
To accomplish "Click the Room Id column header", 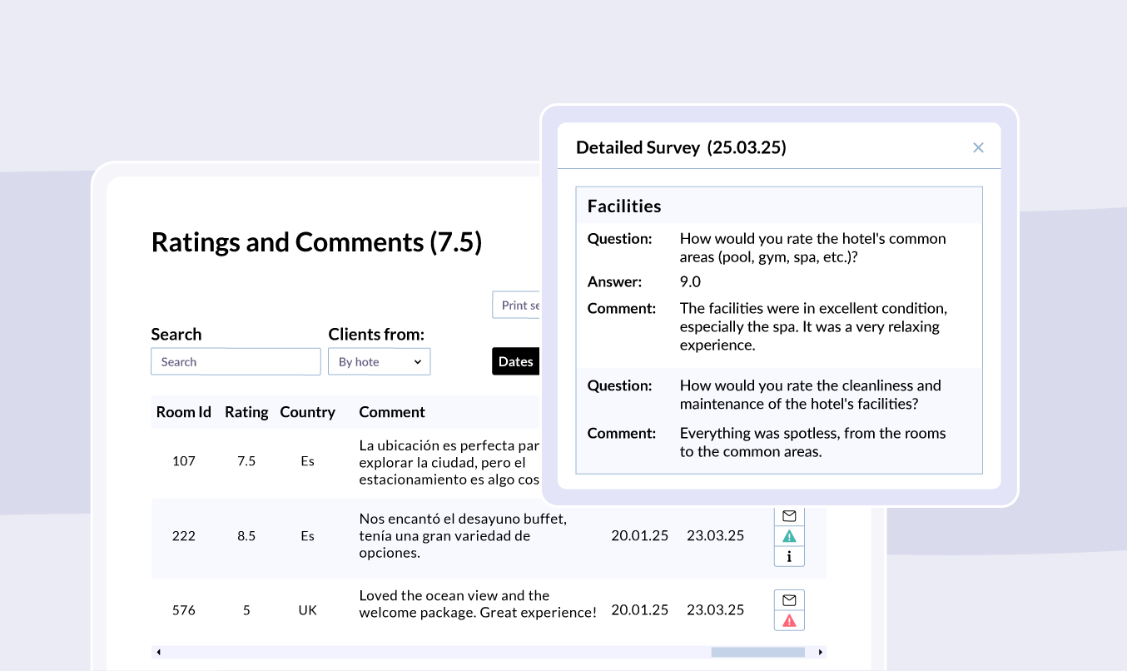I will [184, 412].
